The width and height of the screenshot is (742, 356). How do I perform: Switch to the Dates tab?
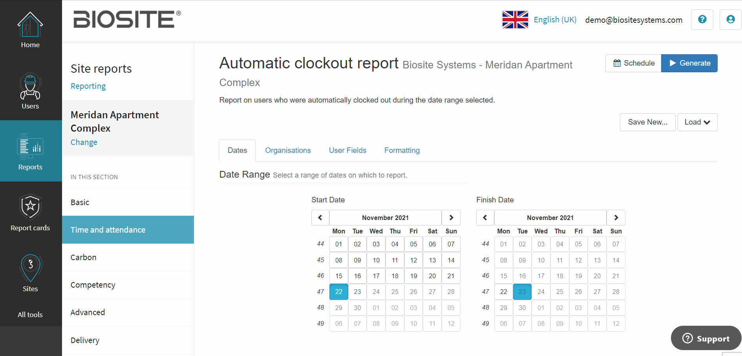click(238, 150)
